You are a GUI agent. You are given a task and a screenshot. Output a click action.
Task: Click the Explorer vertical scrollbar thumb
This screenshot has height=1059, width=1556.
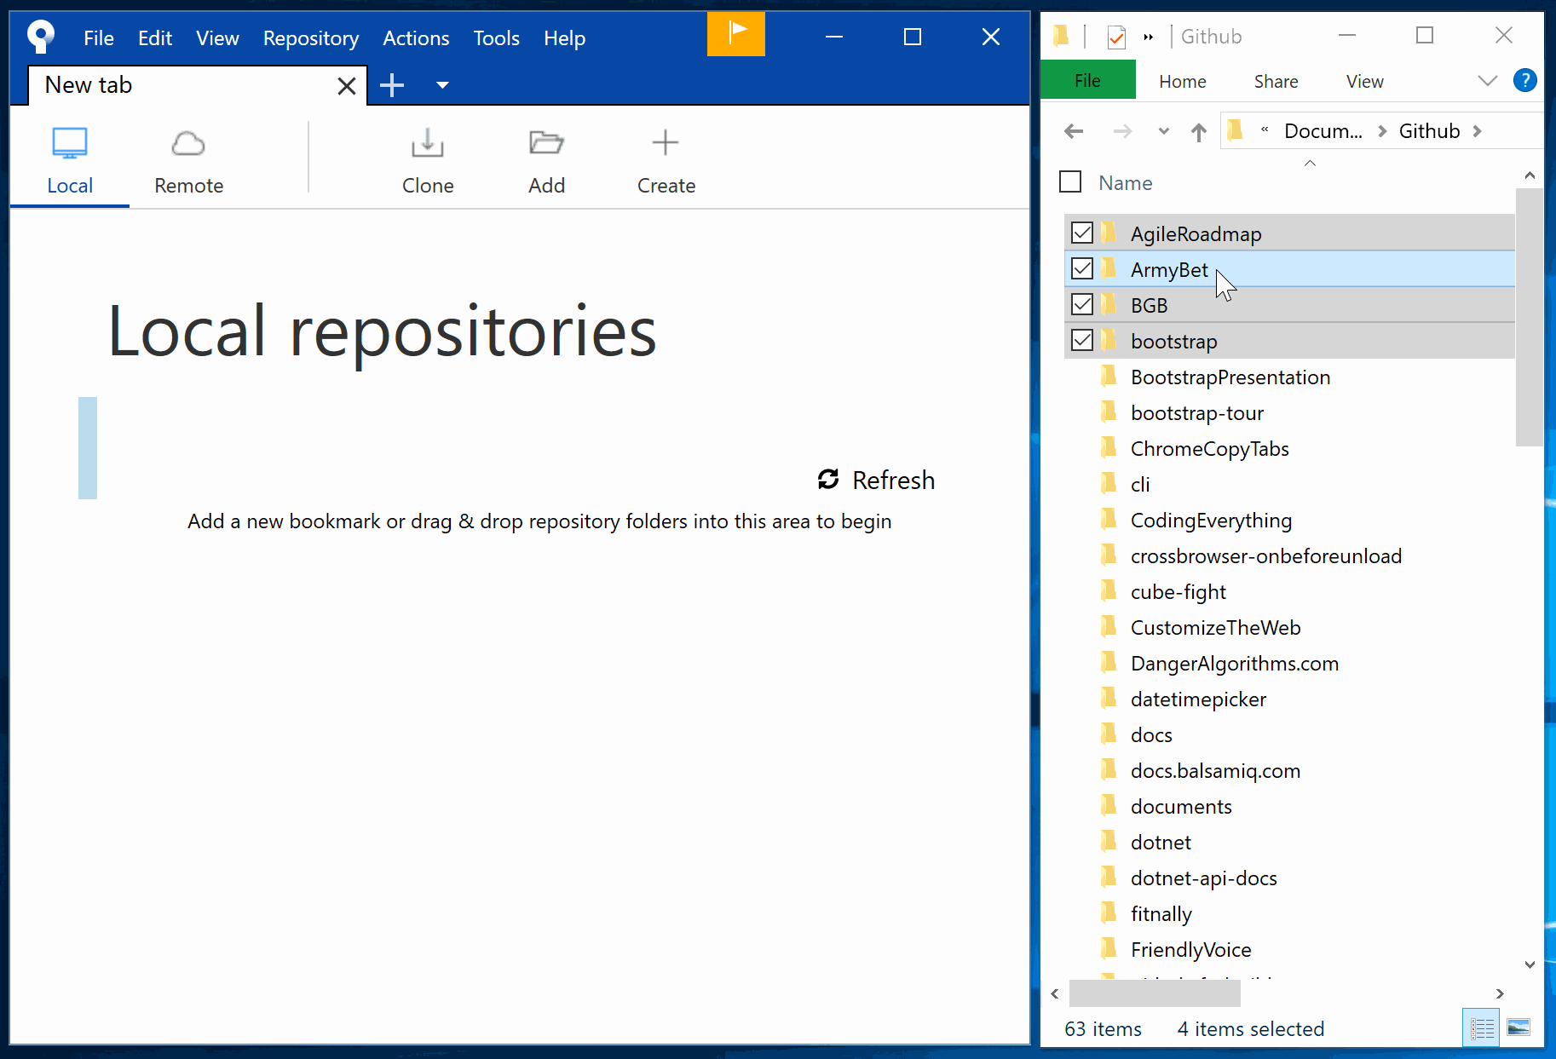[1530, 316]
